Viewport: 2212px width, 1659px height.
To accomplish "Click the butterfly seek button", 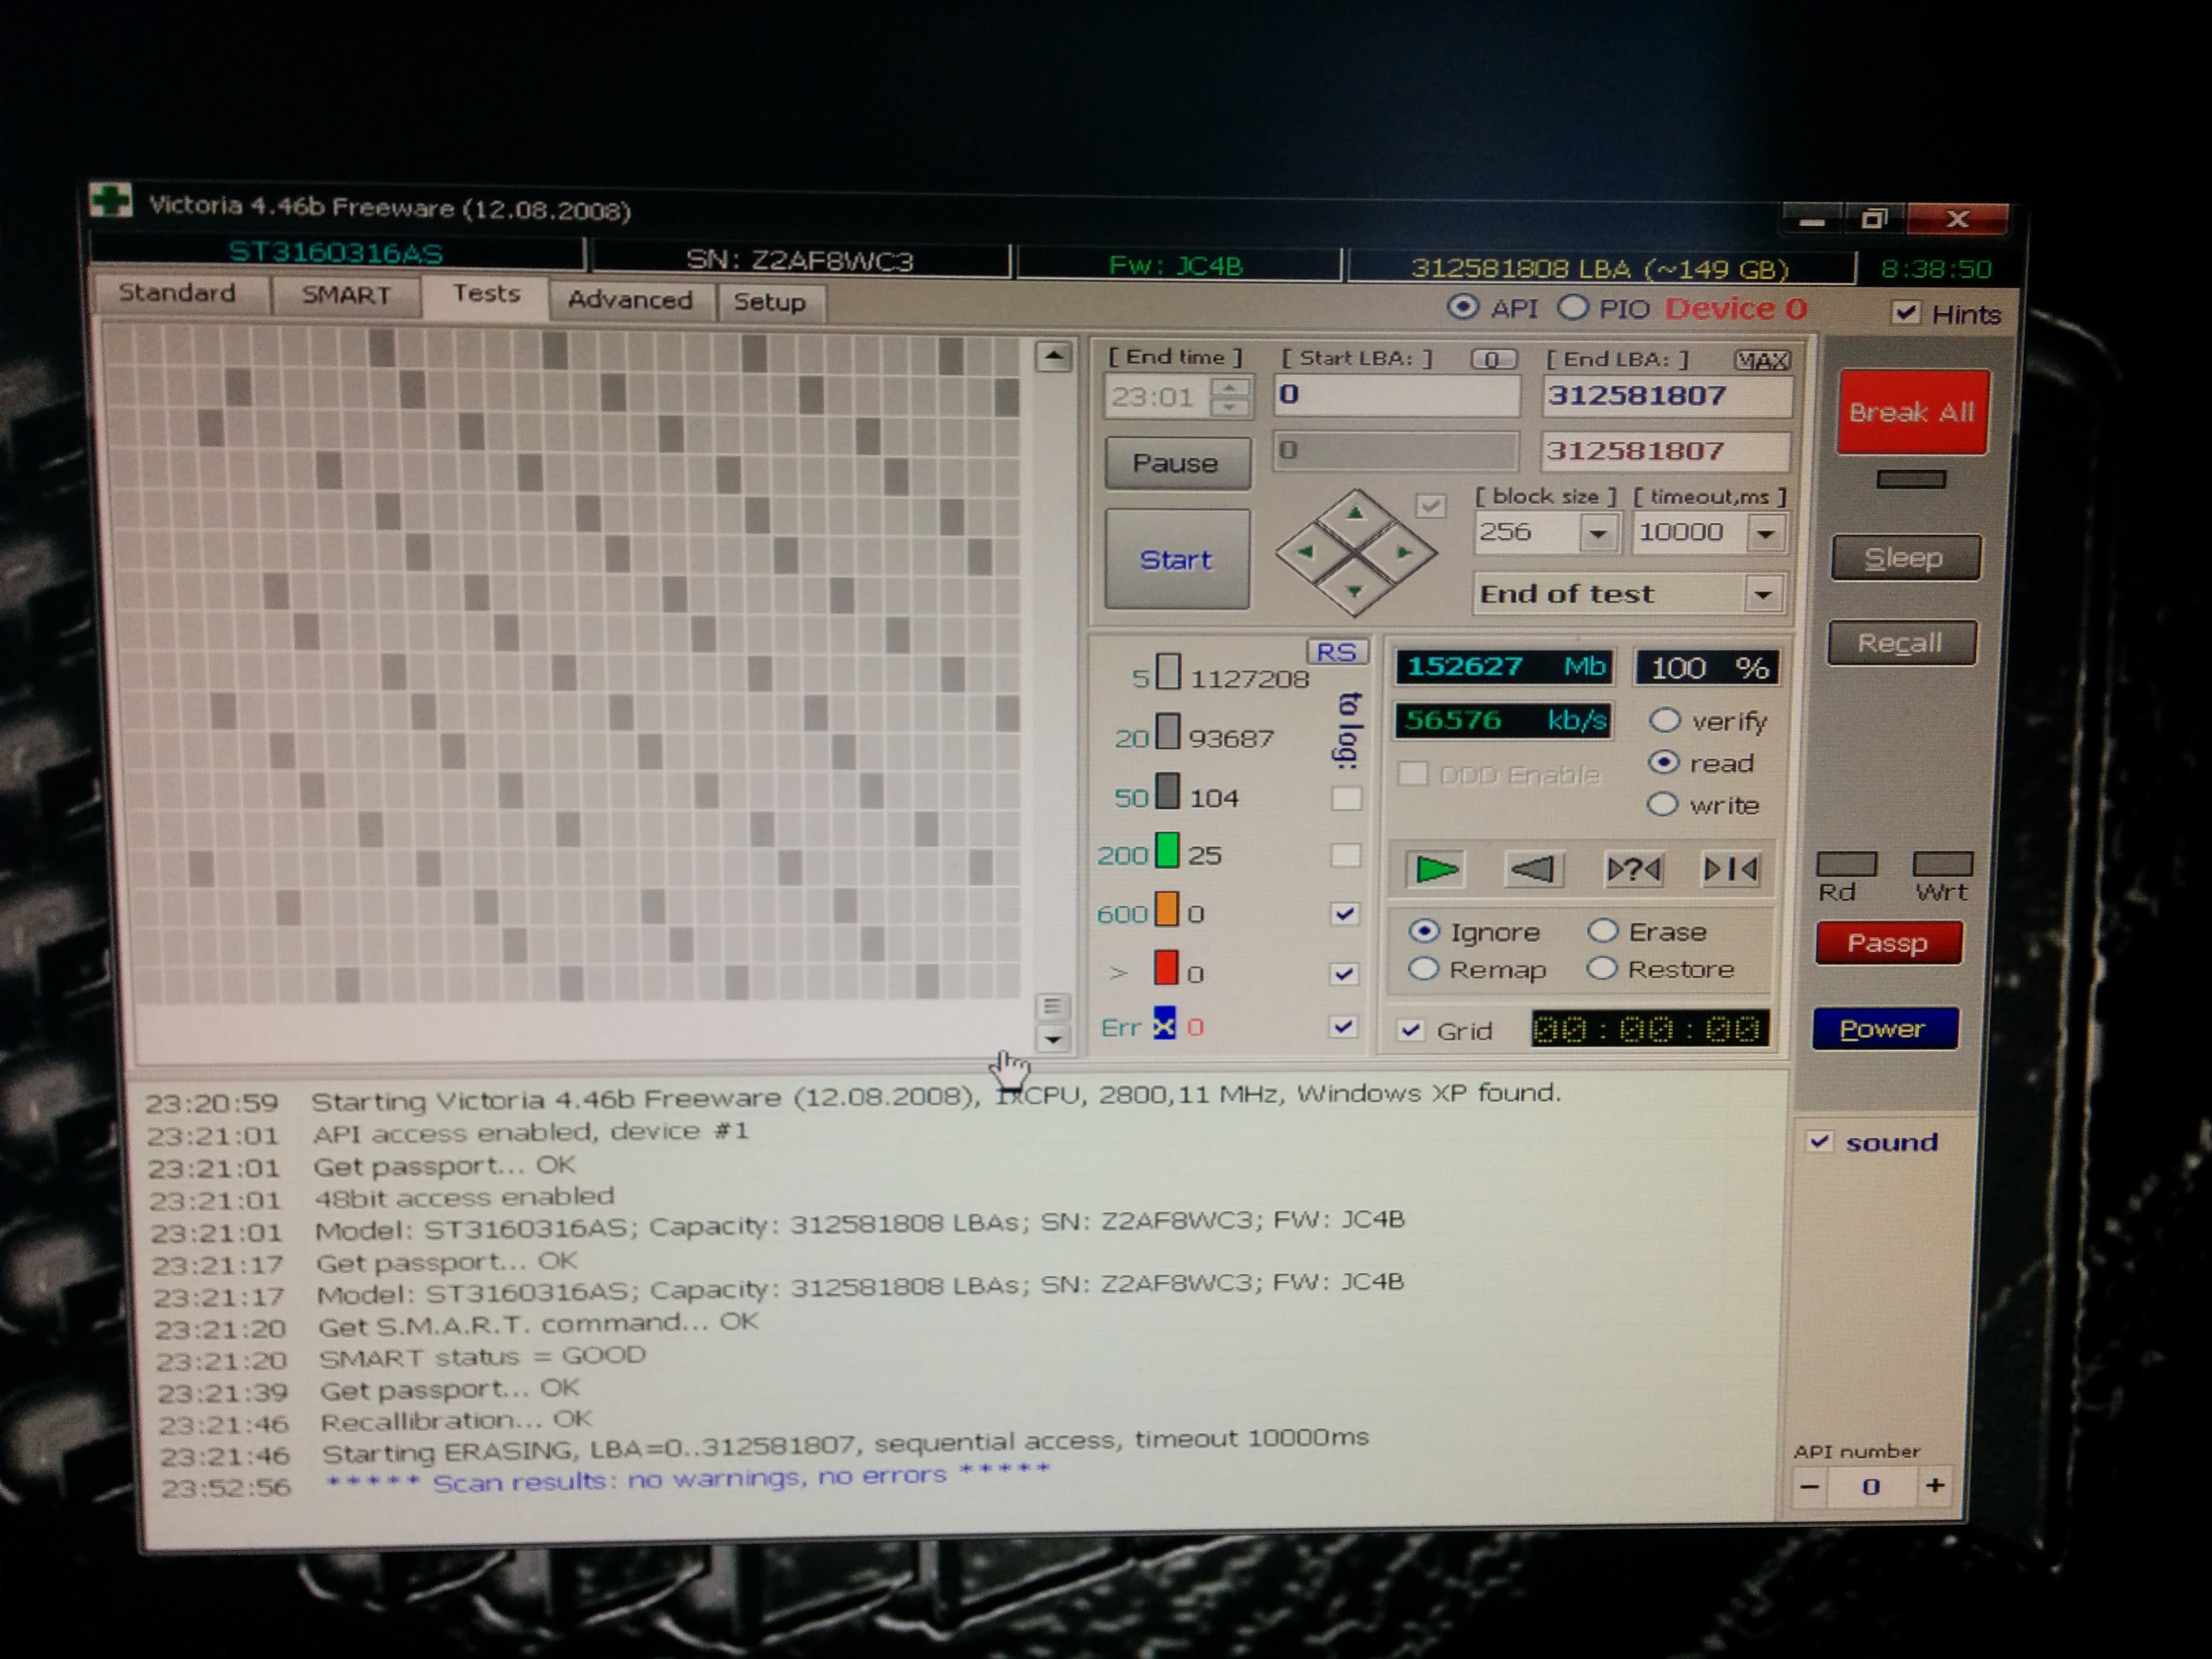I will click(x=1731, y=869).
